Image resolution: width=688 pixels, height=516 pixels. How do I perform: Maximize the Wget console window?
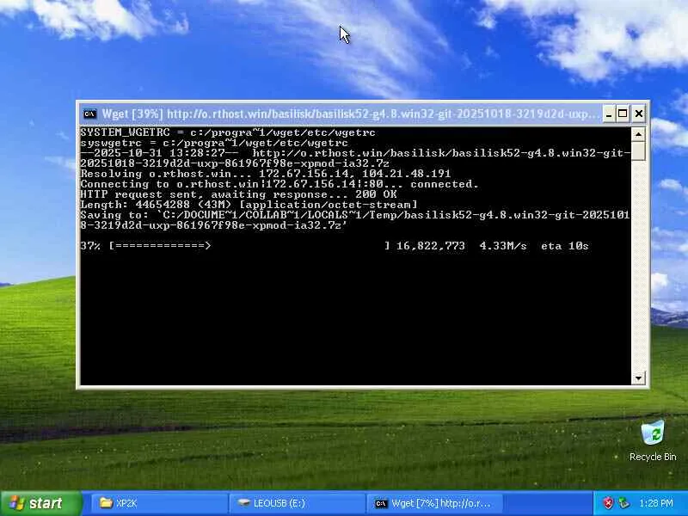click(623, 114)
